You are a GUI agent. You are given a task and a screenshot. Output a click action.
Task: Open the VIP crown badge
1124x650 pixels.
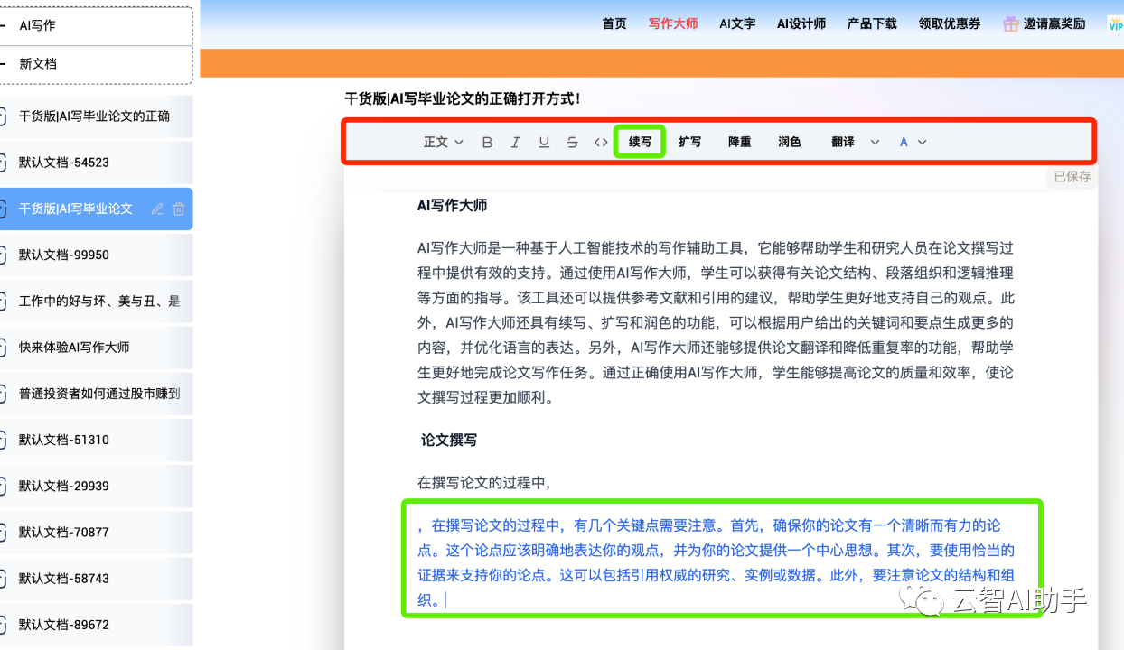pyautogui.click(x=1115, y=23)
